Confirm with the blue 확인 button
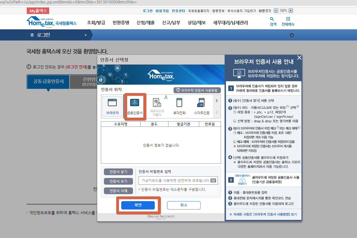 [138, 205]
